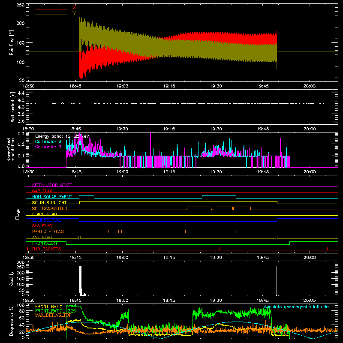Select the AAZ_FLAG label
Viewport: 343px width, 343px height.
click(42, 237)
